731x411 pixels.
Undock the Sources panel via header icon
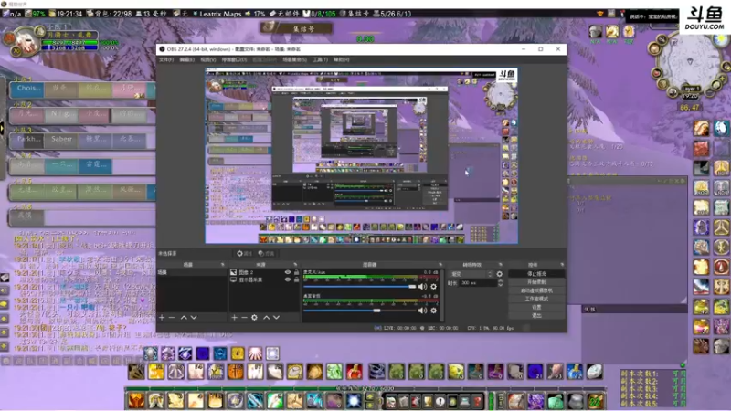(x=295, y=265)
